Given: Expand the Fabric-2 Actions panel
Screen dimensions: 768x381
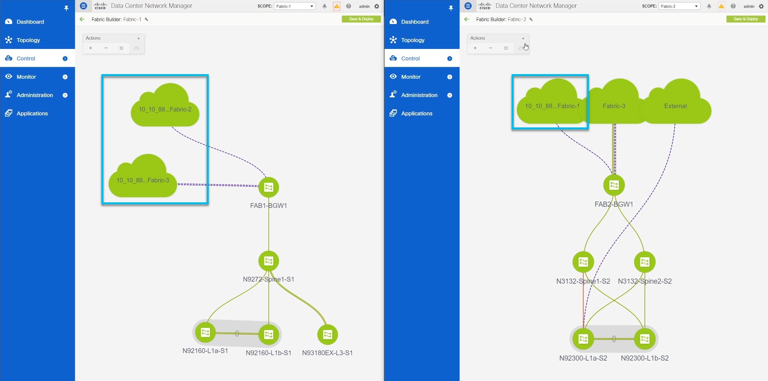Looking at the screenshot, I should pos(523,38).
